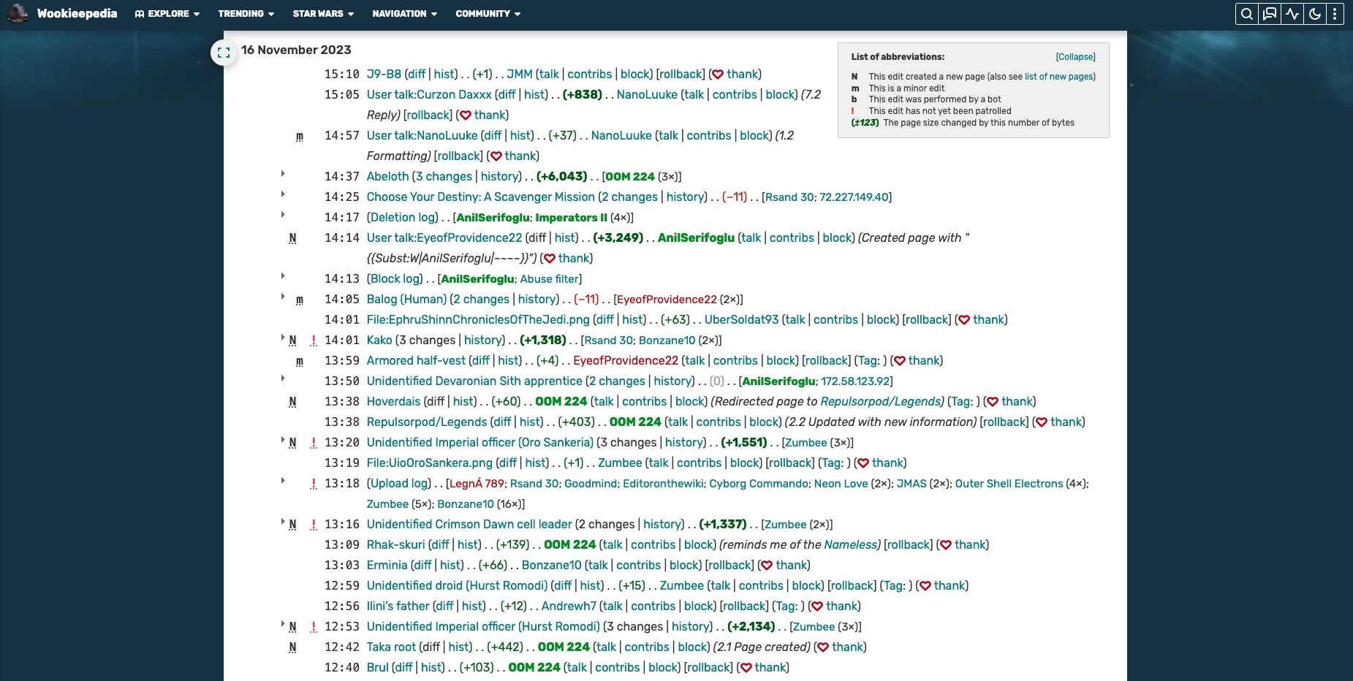Open the Taka root page link
Image resolution: width=1353 pixels, height=681 pixels.
(391, 647)
